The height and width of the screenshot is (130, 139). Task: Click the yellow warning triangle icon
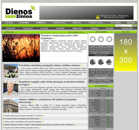click(98, 17)
